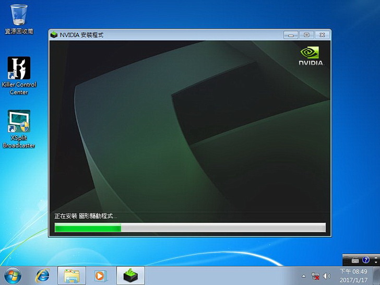Open the clock showing 08:49
This screenshot has height=285, width=380.
[x=353, y=276]
